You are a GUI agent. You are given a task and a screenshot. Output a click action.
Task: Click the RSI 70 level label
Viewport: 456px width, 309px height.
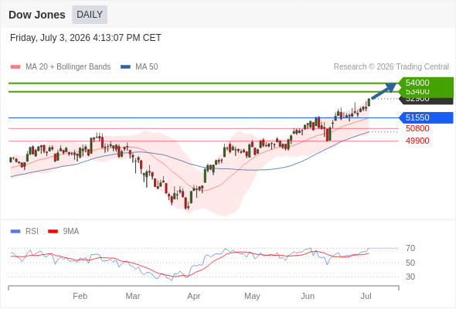(x=410, y=248)
